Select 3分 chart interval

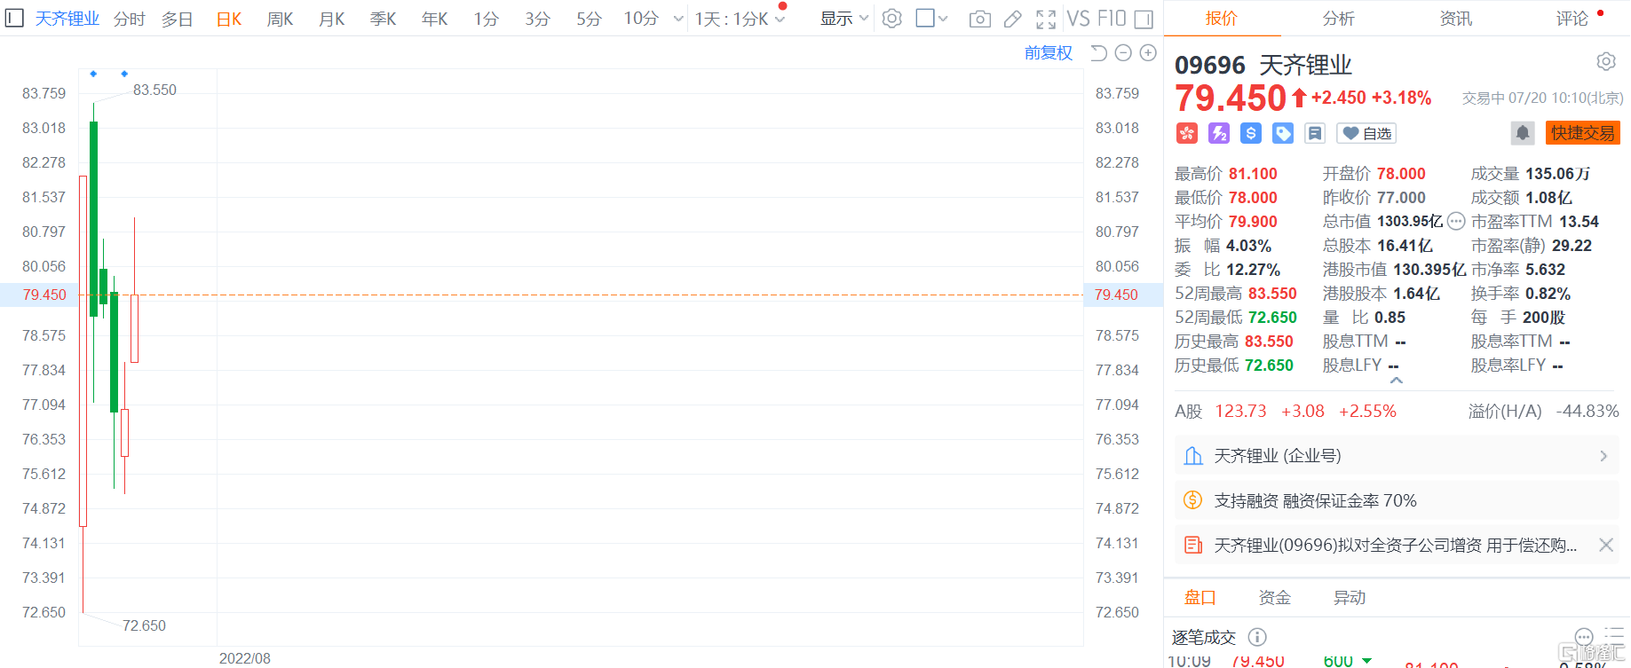[x=537, y=19]
